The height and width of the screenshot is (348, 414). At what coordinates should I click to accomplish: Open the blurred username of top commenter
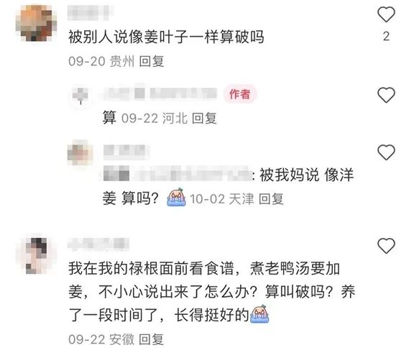click(88, 13)
